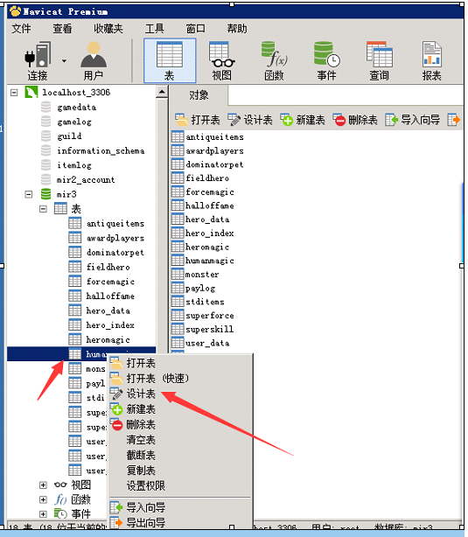468x537 pixels.
Task: Click 删除表 button in object toolbar
Action: coord(355,120)
